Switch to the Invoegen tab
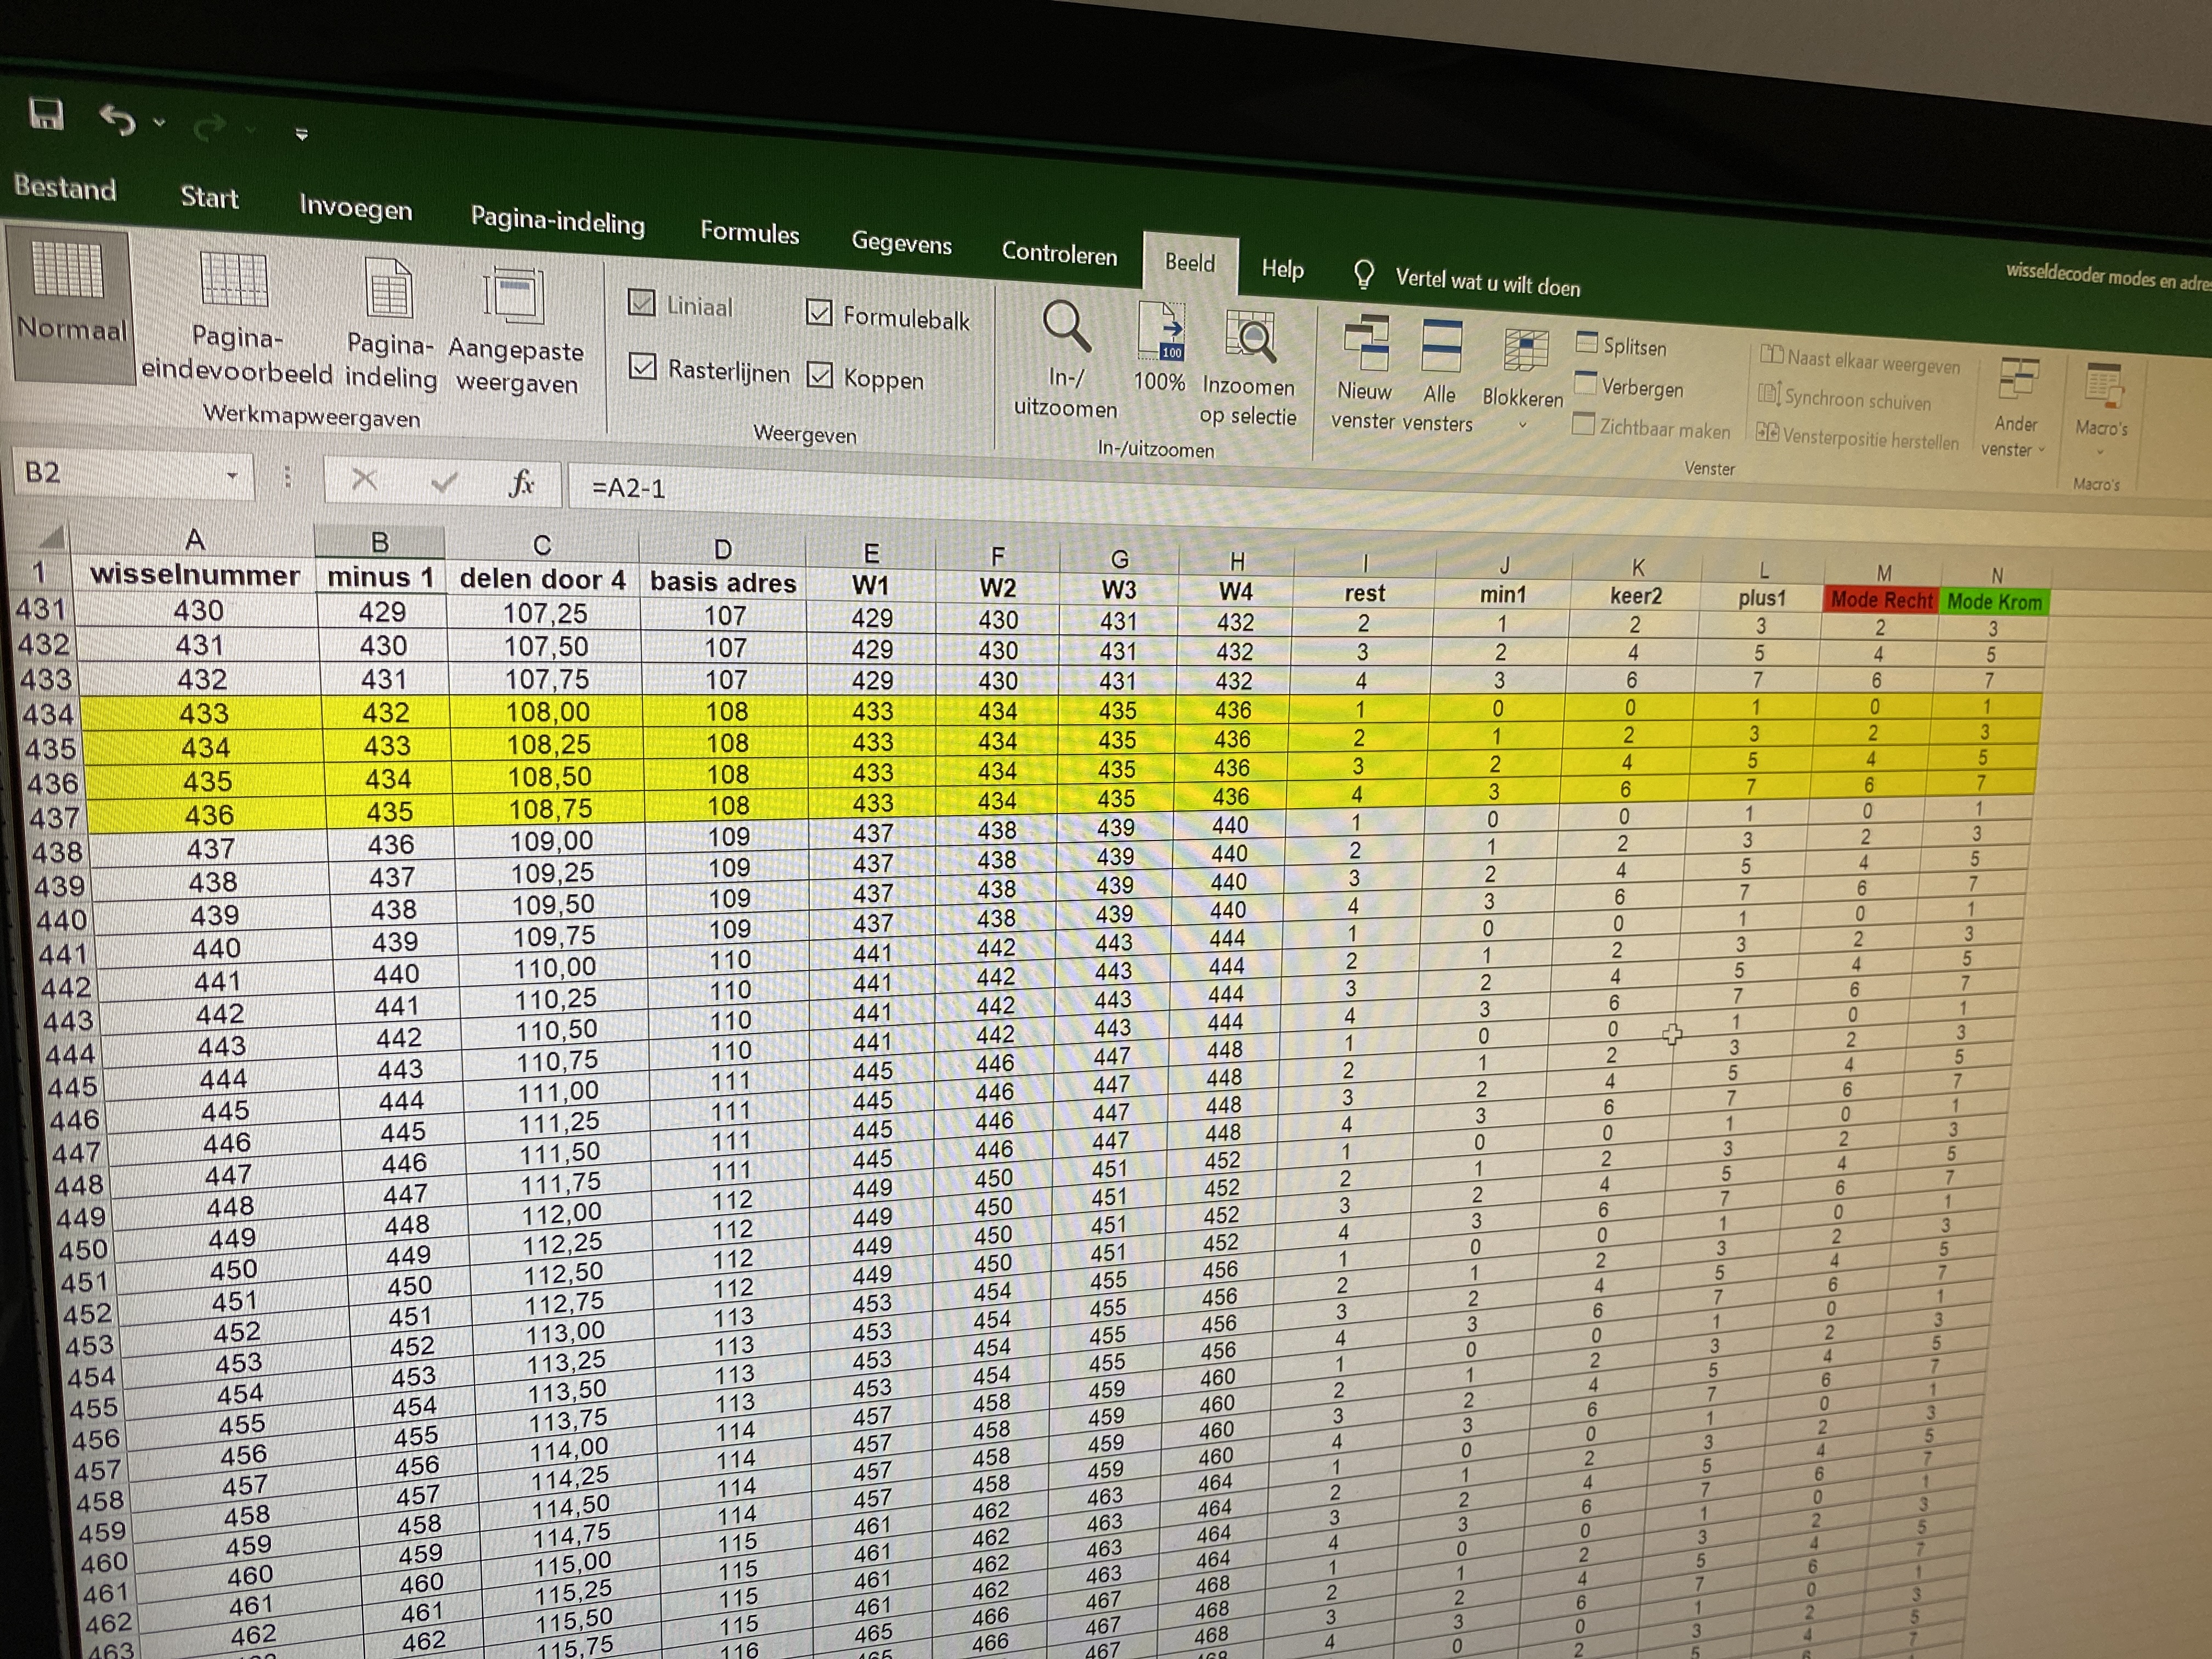 (x=356, y=208)
